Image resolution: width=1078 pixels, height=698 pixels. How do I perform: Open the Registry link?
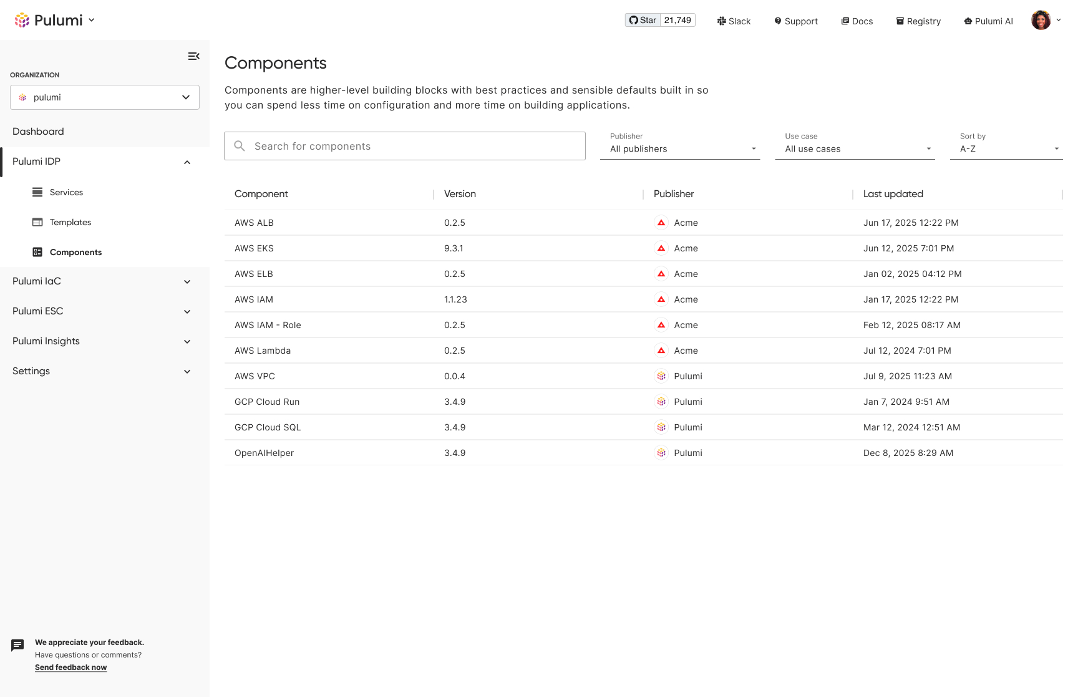point(918,21)
